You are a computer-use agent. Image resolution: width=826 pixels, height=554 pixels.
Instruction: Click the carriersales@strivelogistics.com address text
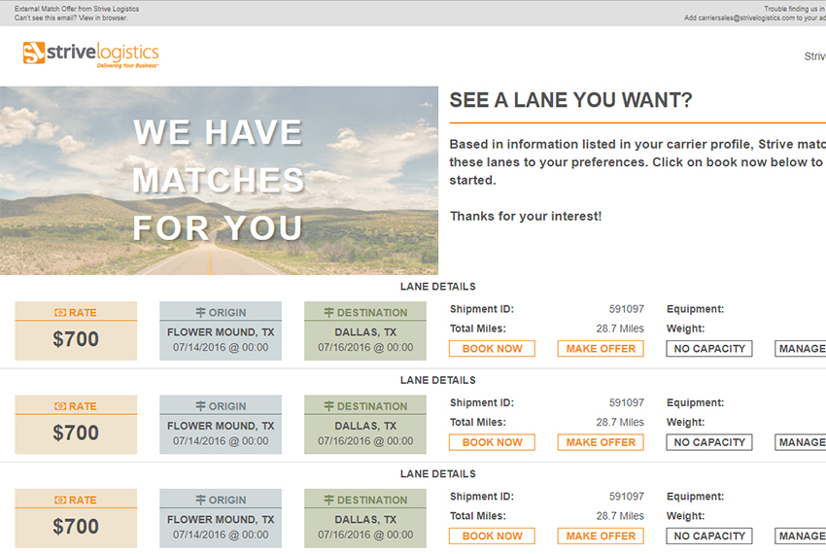click(746, 17)
